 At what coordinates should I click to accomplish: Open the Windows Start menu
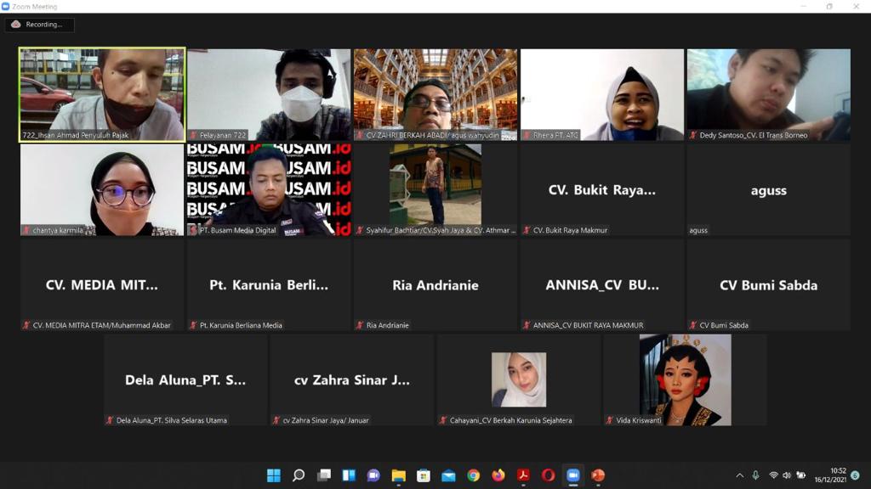pos(274,475)
